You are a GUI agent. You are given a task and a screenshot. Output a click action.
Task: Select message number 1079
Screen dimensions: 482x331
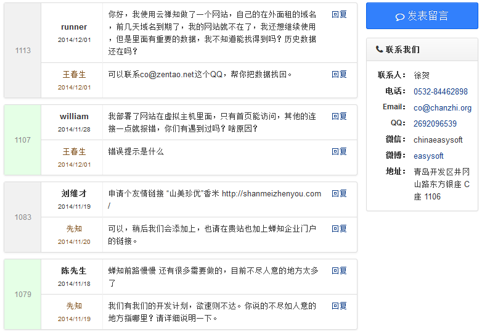[x=23, y=295]
